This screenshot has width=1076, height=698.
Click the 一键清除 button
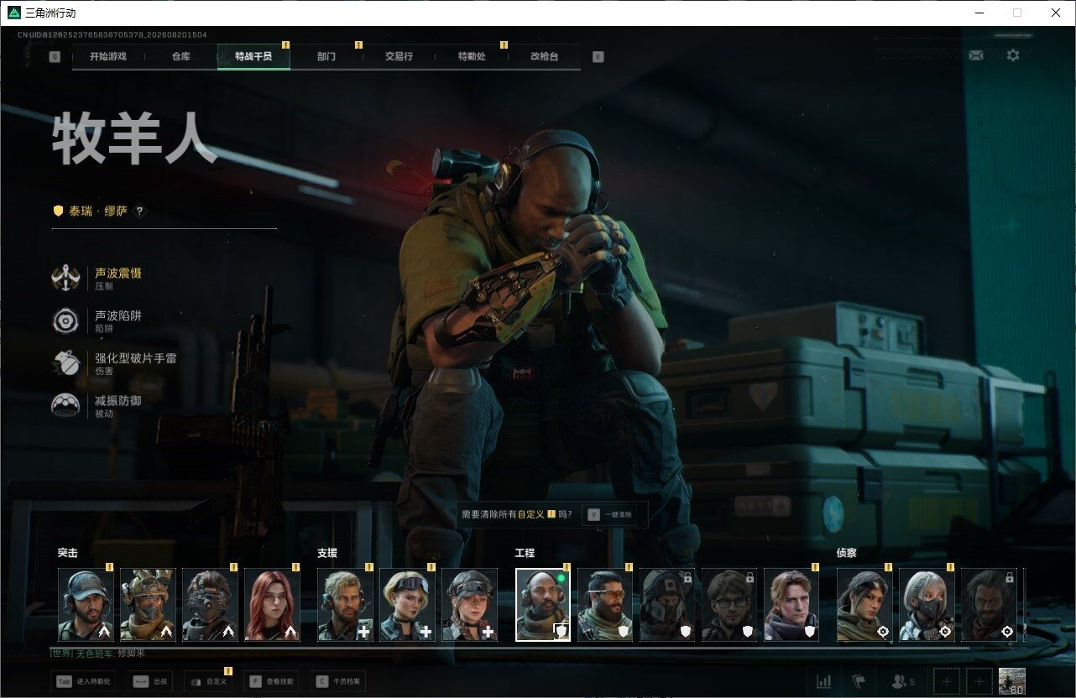[x=611, y=514]
